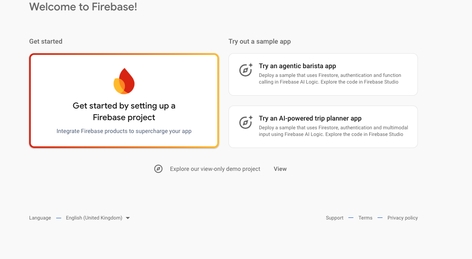472x259 pixels.
Task: Click the "Language" label in footer
Action: [x=40, y=218]
